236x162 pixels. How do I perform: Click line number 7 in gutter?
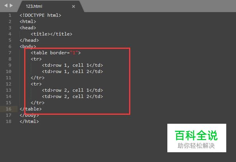pyautogui.click(x=10, y=53)
